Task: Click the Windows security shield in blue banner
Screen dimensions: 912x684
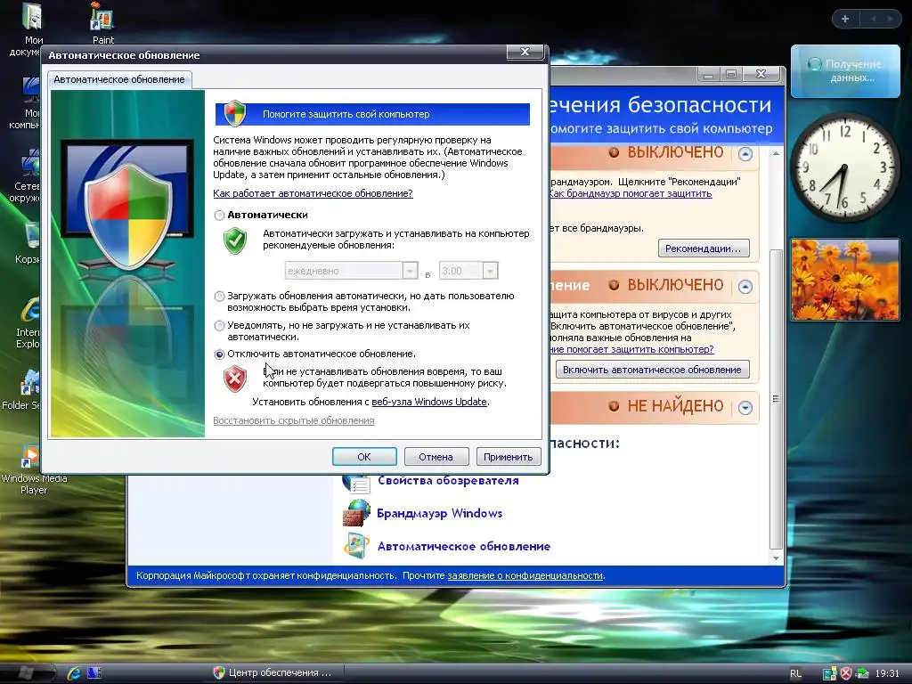Action: click(x=235, y=113)
